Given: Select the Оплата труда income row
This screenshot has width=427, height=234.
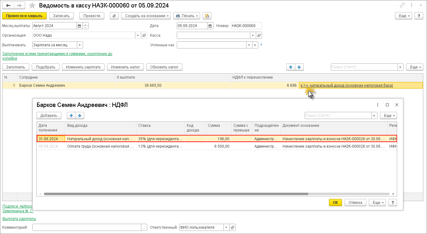Looking at the screenshot, I should click(217, 146).
